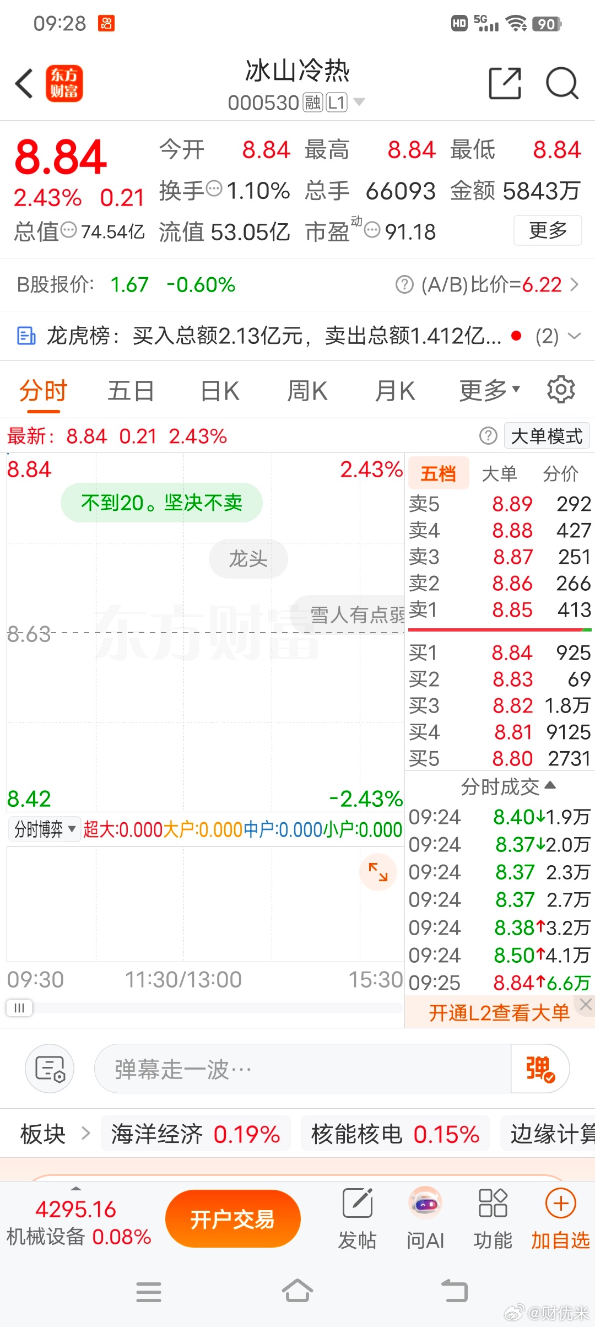Viewport: 595px width, 1327px height.
Task: Open A/B 比价 details chevron
Action: [574, 285]
